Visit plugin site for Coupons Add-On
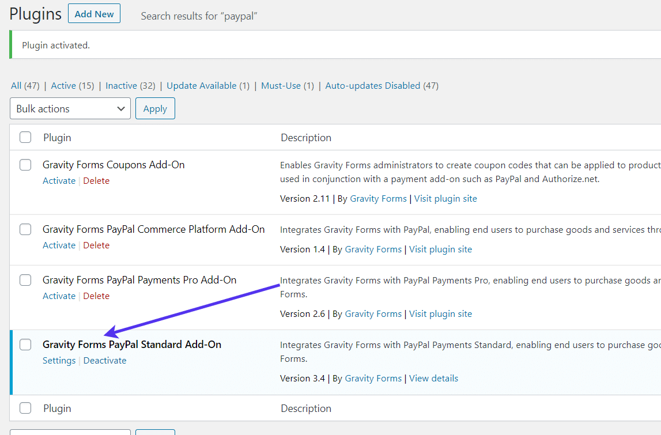 [x=445, y=198]
